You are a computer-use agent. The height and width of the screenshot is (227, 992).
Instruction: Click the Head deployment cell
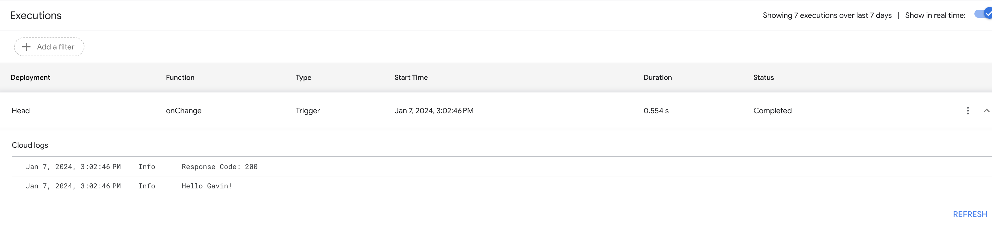(x=21, y=111)
